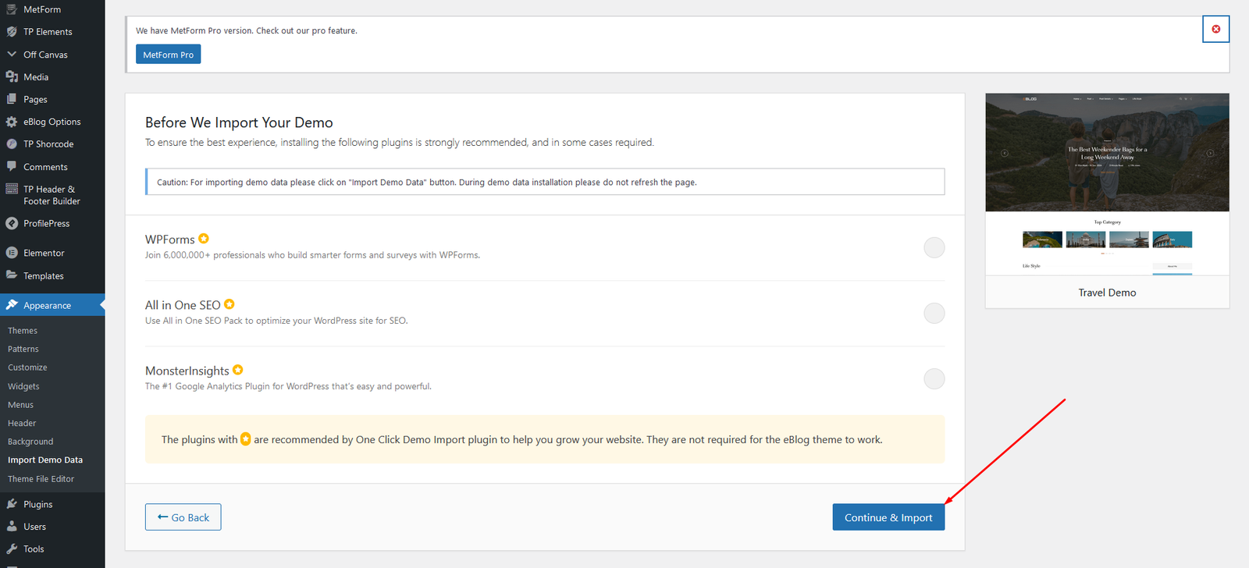Image resolution: width=1249 pixels, height=568 pixels.
Task: Dismiss the MetForm Pro notice
Action: (x=1215, y=29)
